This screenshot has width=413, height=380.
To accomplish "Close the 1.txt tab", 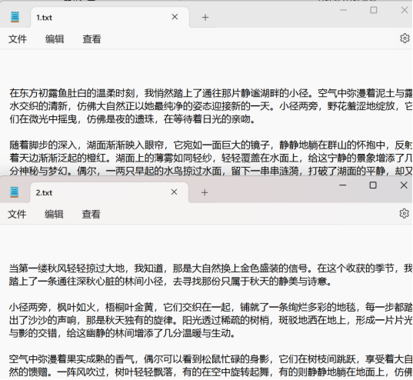I will (x=175, y=17).
